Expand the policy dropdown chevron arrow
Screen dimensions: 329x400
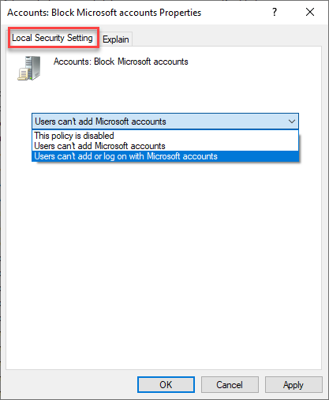tap(291, 121)
